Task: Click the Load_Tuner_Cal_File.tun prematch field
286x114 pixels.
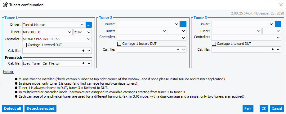Action: click(x=57, y=63)
